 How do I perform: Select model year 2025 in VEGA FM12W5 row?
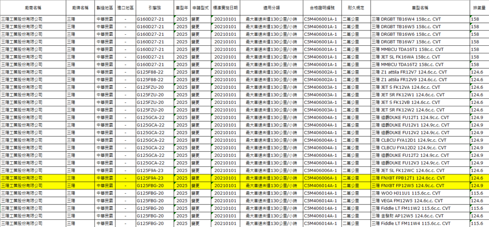coord(181,201)
